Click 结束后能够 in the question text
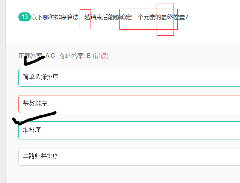 tap(105, 17)
